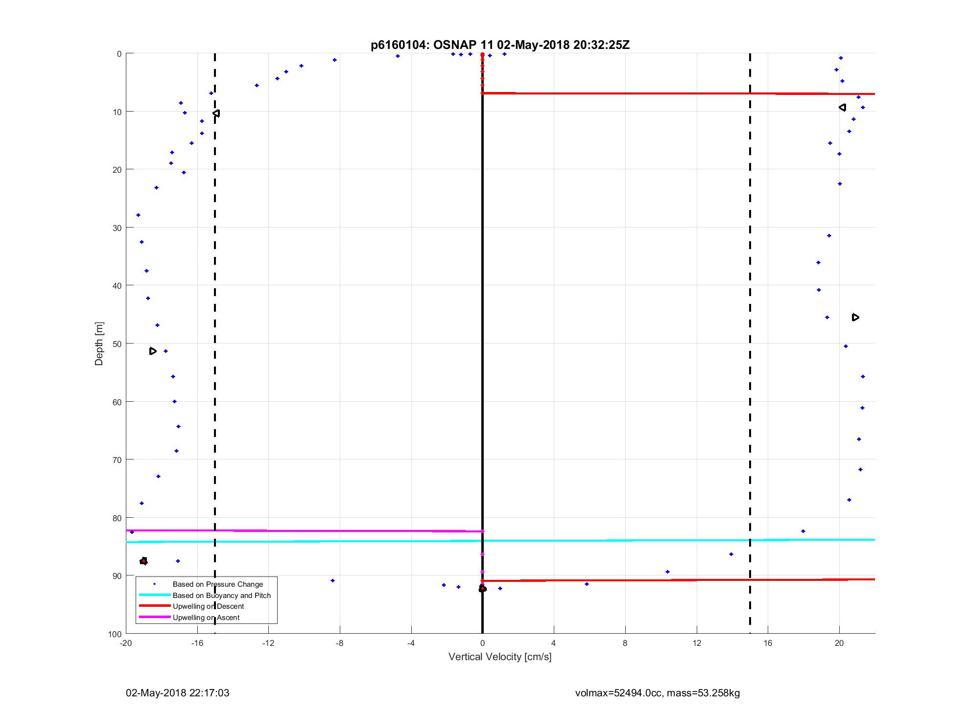The width and height of the screenshot is (967, 712).
Task: Click x-axis tick label "-20"
Action: tap(126, 643)
